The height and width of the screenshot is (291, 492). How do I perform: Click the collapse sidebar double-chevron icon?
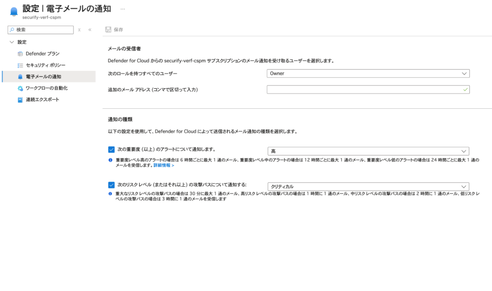pyautogui.click(x=90, y=30)
